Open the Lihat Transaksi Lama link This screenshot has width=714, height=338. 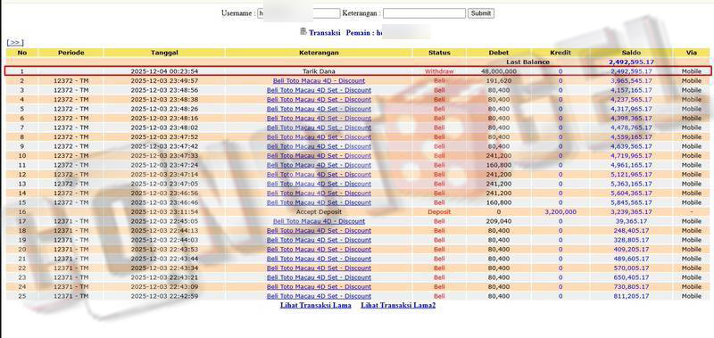[316, 305]
